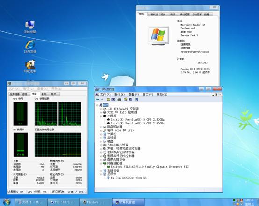
Task: Collapse the 处理器 node
Action: click(101, 116)
